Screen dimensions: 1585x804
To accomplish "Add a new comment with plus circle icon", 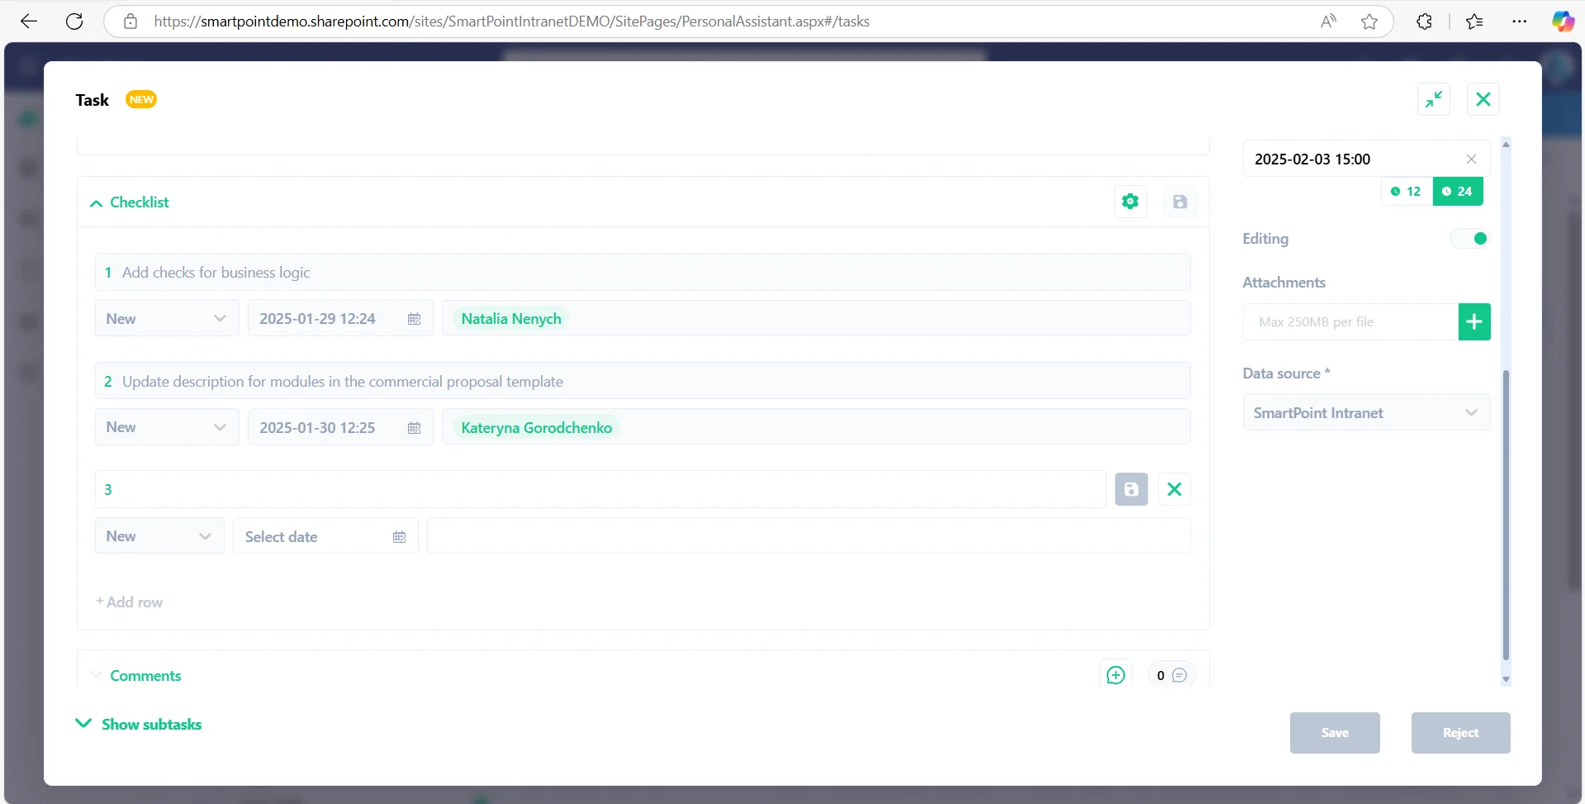I will click(1116, 675).
